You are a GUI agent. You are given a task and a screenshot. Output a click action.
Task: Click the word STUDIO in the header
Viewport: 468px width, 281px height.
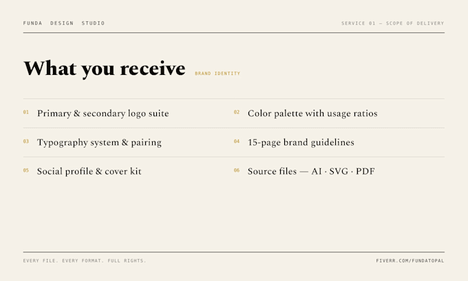(93, 23)
